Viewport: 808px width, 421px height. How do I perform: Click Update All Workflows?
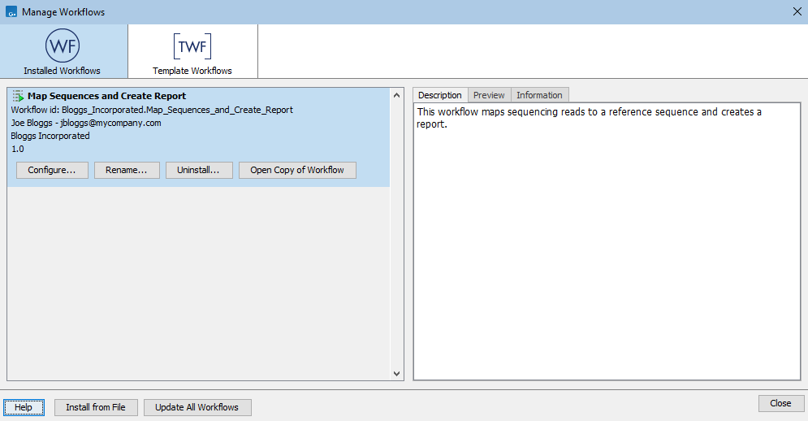click(x=197, y=407)
